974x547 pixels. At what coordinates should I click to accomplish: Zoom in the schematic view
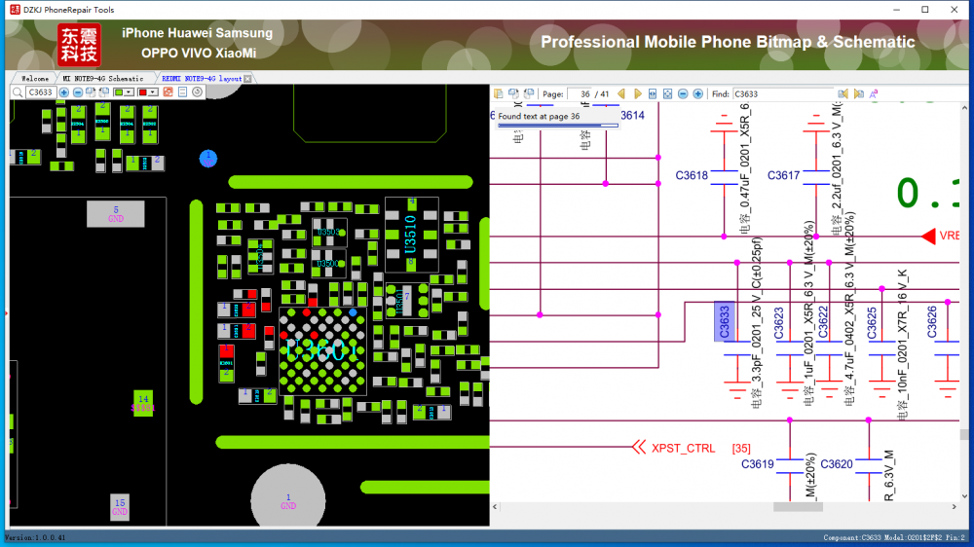(698, 93)
